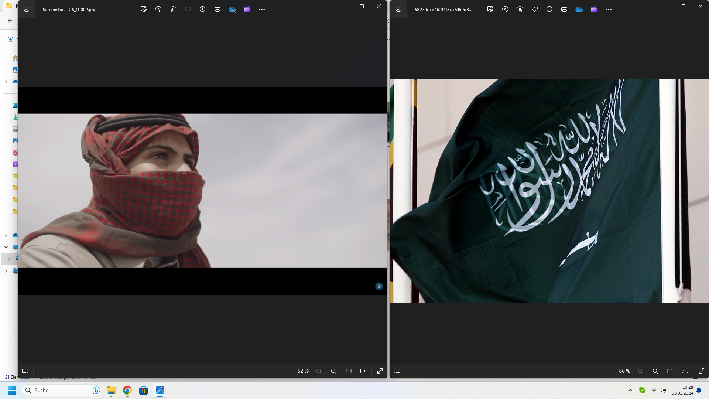The image size is (709, 399).
Task: Open the Music folder in File Explorer sidebar
Action: 15,153
